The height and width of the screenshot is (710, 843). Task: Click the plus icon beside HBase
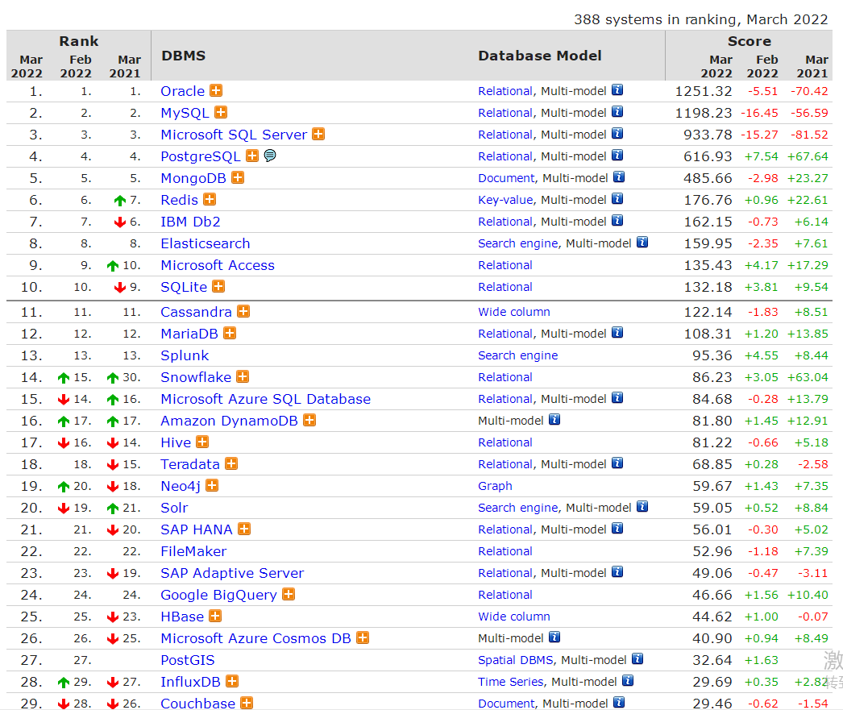pos(216,616)
